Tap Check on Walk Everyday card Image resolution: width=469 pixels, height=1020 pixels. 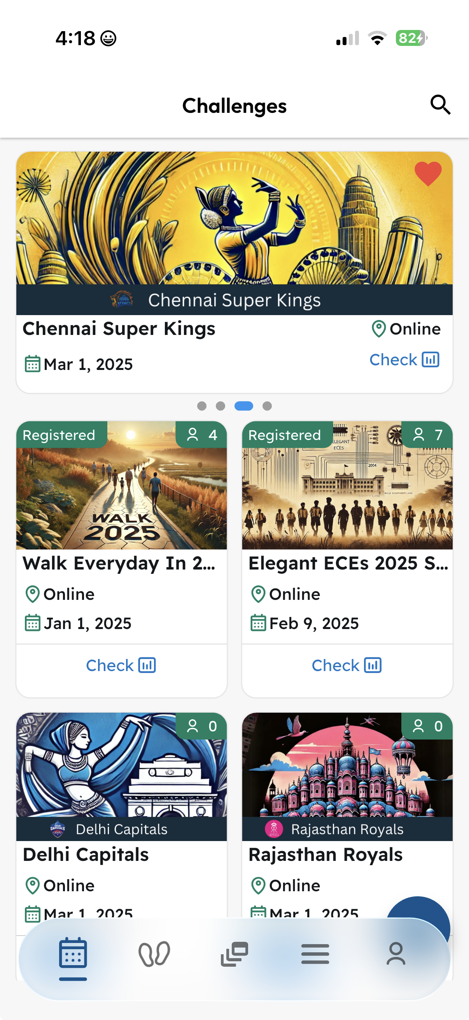121,666
